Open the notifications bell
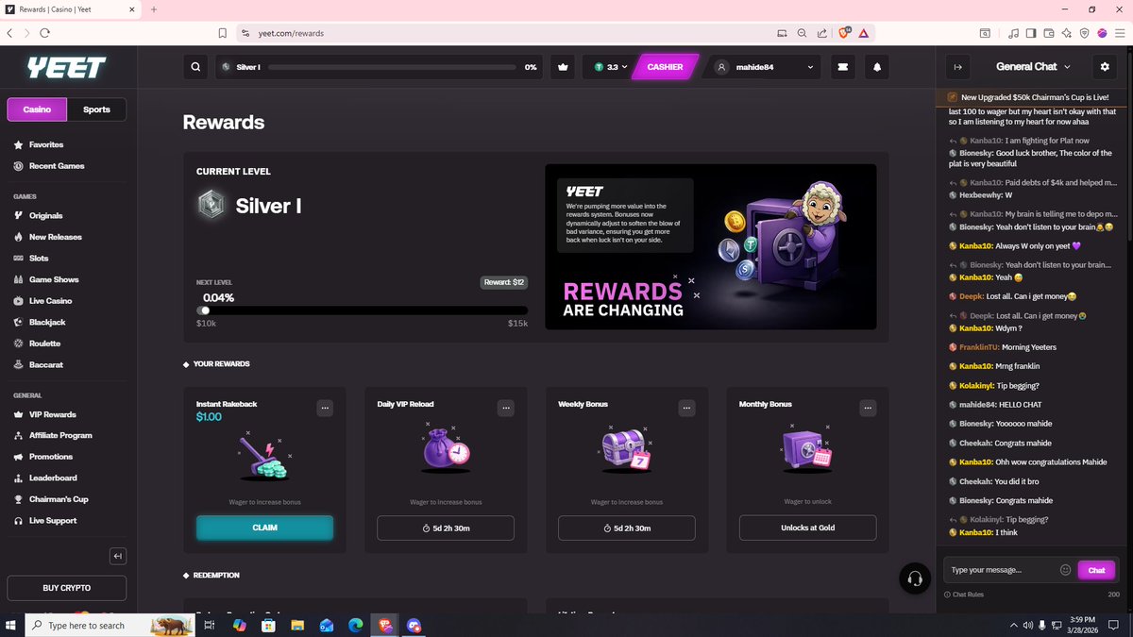The width and height of the screenshot is (1133, 637). [877, 67]
